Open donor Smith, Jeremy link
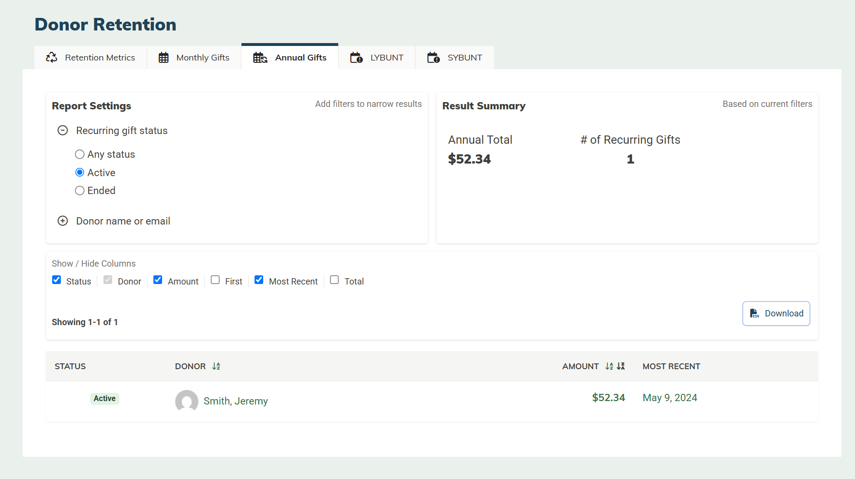This screenshot has width=855, height=479. 236,401
